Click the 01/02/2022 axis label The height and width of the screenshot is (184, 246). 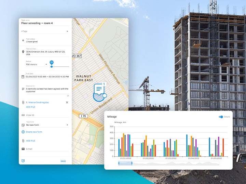tap(148, 158)
